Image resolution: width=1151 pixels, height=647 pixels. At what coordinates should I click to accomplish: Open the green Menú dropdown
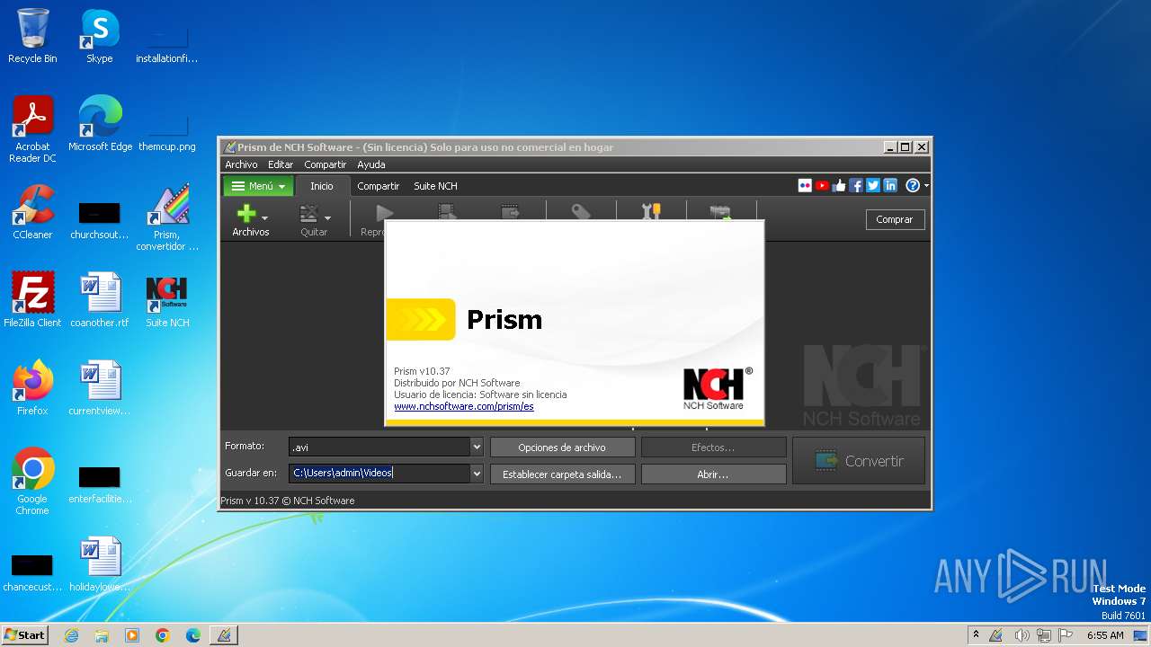click(258, 186)
